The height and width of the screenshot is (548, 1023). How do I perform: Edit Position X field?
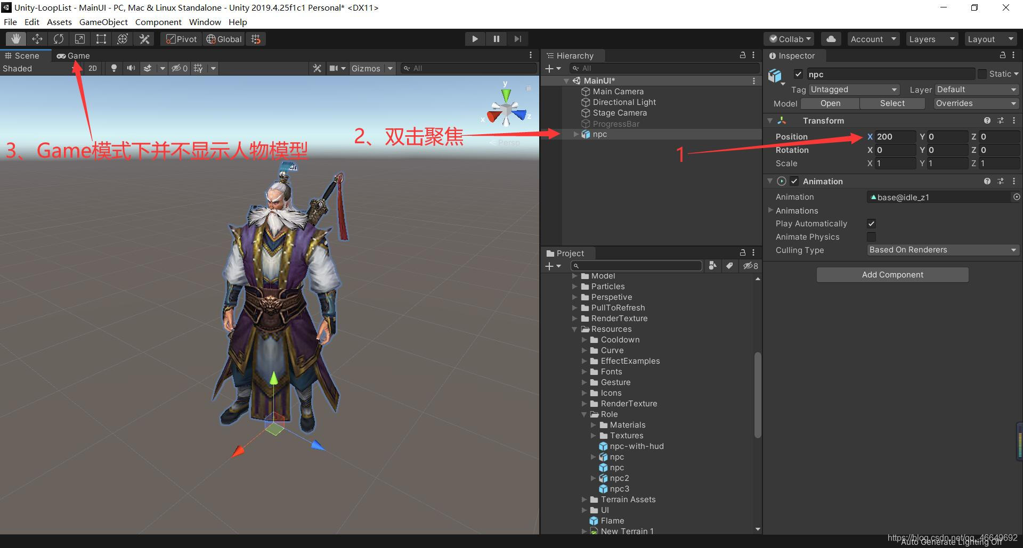(895, 136)
